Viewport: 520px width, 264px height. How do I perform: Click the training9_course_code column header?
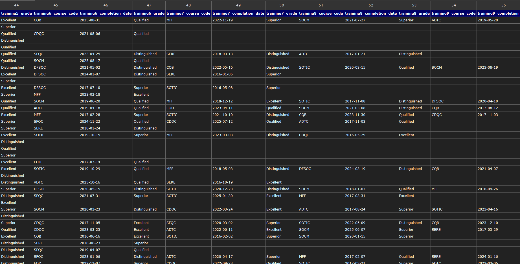click(453, 13)
